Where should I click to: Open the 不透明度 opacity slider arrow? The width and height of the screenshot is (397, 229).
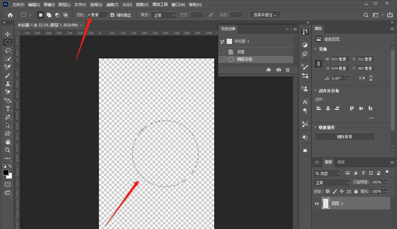tap(385, 182)
